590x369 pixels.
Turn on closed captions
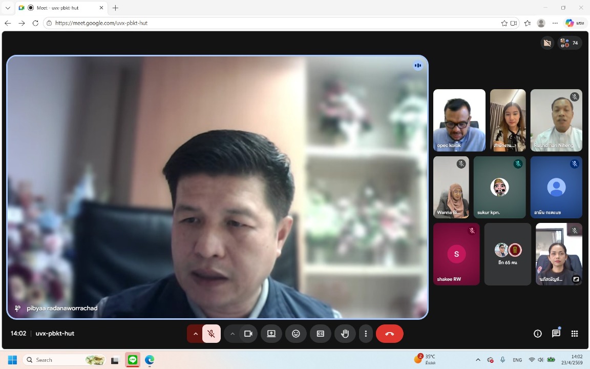point(321,334)
